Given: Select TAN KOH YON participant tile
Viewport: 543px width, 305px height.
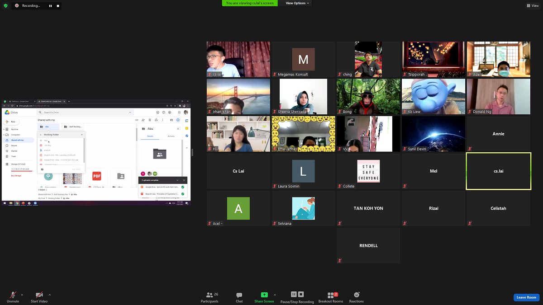Looking at the screenshot, I should click(368, 208).
